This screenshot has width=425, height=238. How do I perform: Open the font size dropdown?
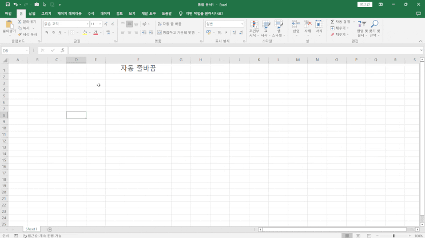tap(100, 24)
